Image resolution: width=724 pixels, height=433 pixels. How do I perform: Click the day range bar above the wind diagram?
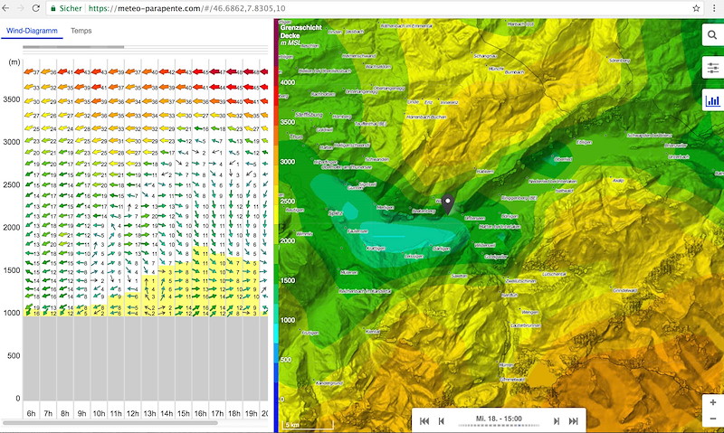point(73,47)
